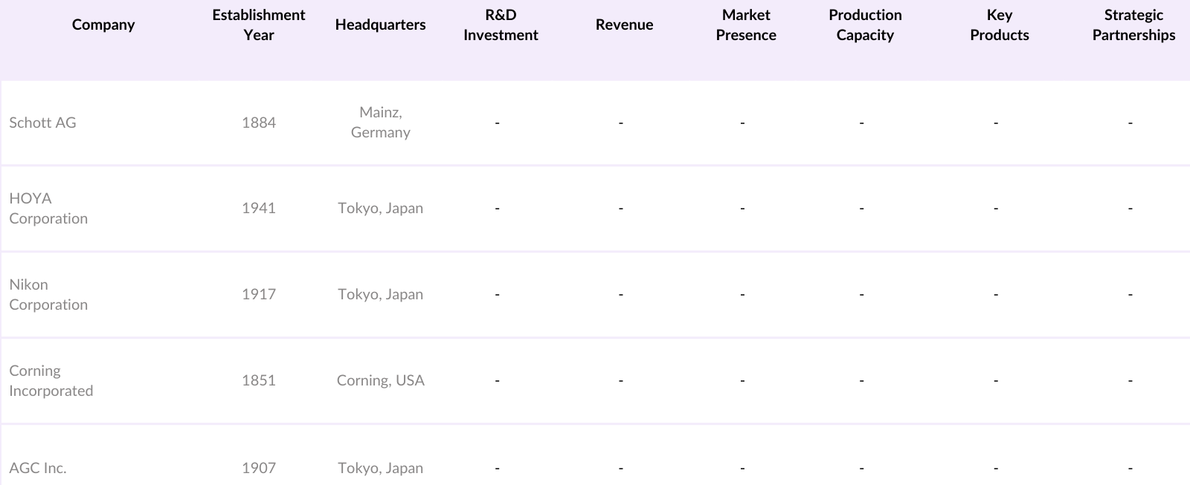1190x485 pixels.
Task: Click the Mainz, Germany headquarters cell
Action: pos(380,122)
